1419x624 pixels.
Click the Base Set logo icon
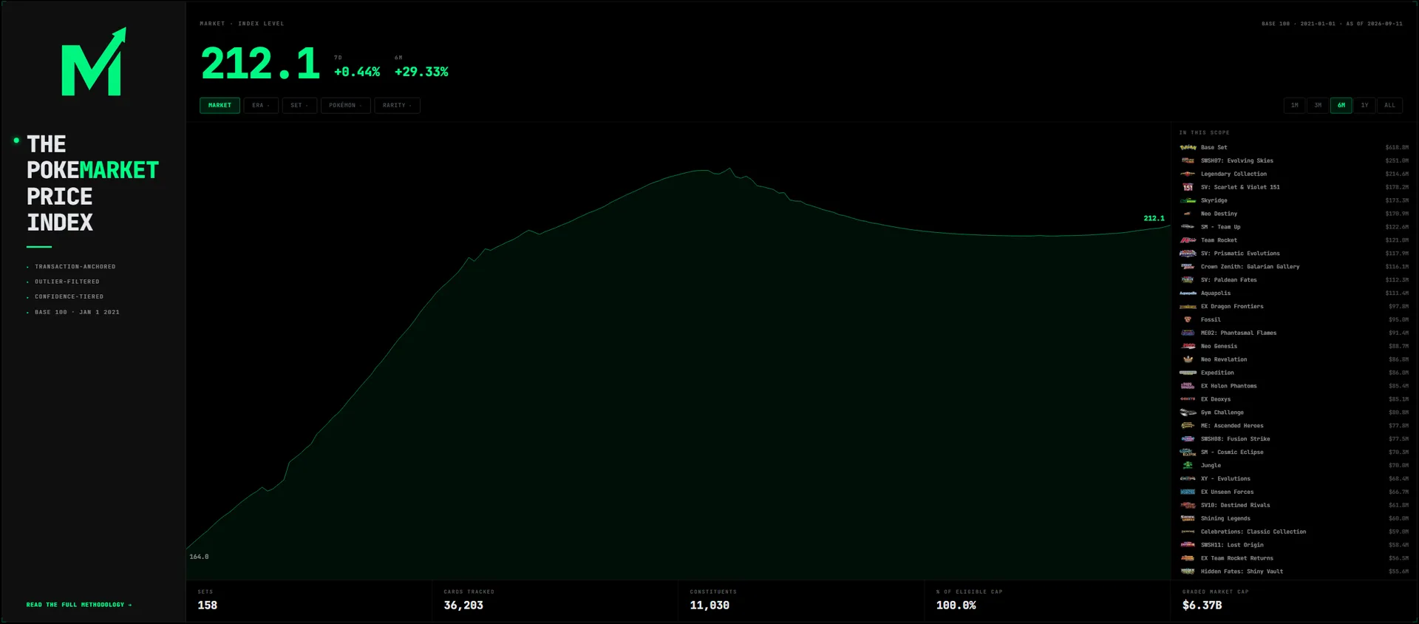[x=1188, y=147]
